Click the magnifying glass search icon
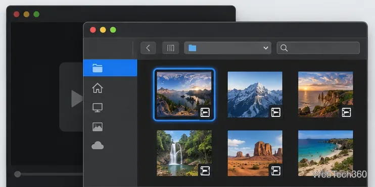375x187 pixels. click(284, 48)
